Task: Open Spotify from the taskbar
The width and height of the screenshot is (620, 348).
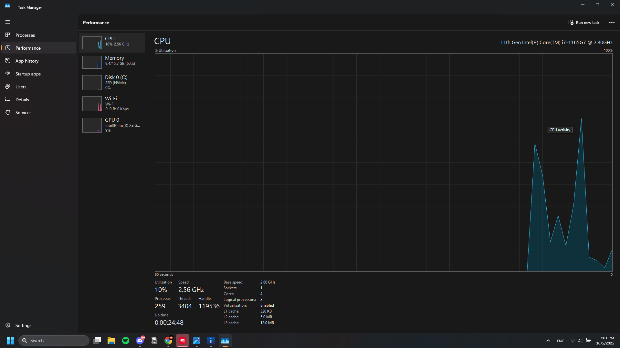Action: pos(126,341)
